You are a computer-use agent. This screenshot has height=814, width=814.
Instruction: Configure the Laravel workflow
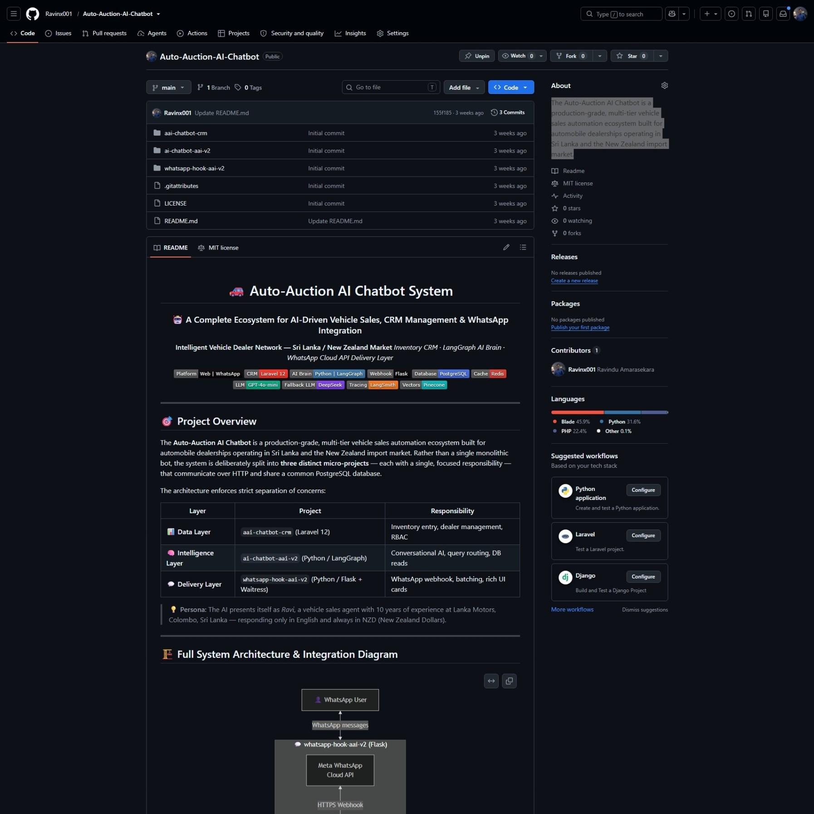pos(643,535)
